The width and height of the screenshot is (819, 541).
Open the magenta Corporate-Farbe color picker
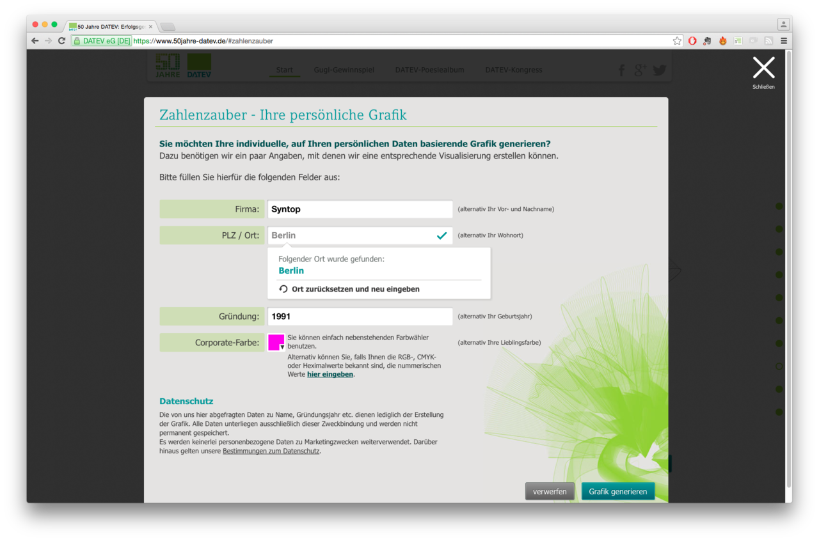click(276, 342)
